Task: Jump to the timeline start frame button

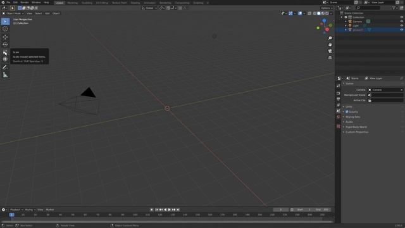Action: pyautogui.click(x=156, y=210)
